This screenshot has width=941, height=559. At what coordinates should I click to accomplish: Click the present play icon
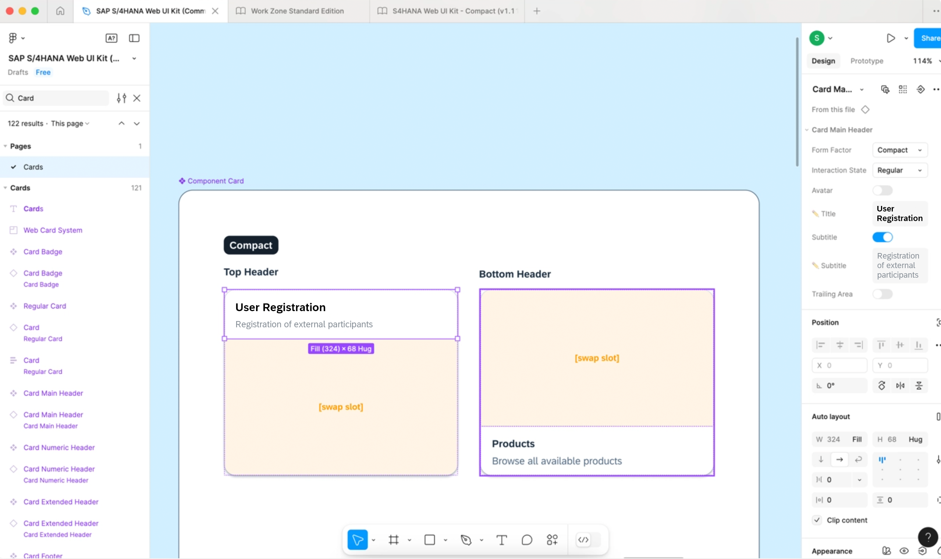pyautogui.click(x=891, y=38)
